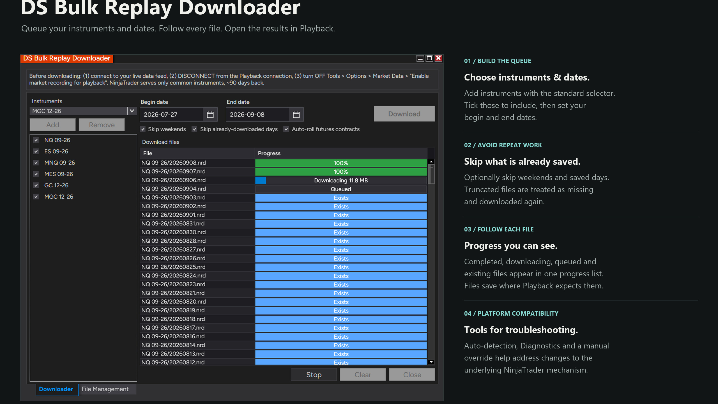Open the Begin date calendar picker
This screenshot has width=718, height=404.
point(210,114)
